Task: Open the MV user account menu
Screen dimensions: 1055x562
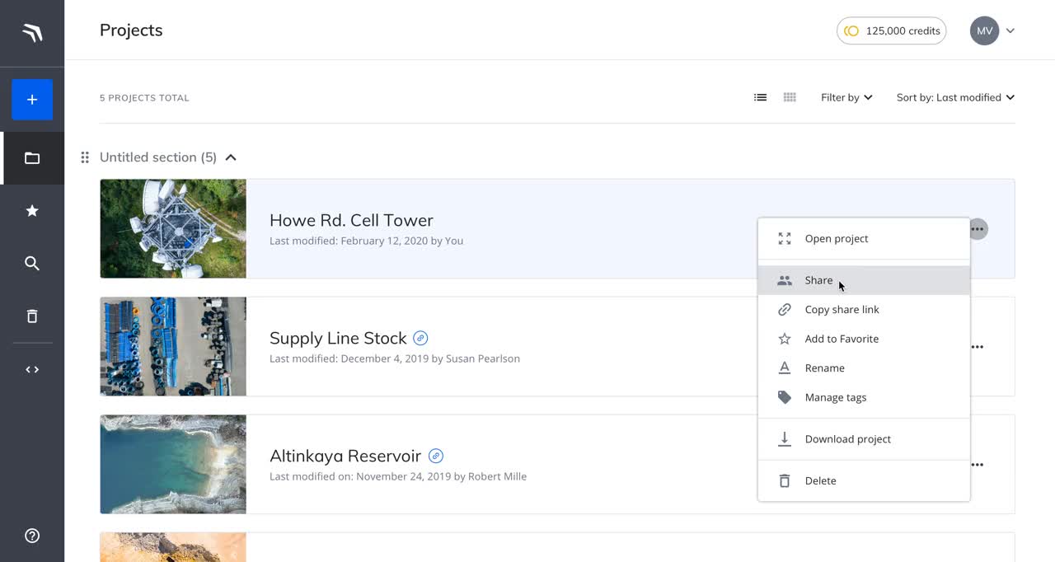Action: tap(992, 30)
